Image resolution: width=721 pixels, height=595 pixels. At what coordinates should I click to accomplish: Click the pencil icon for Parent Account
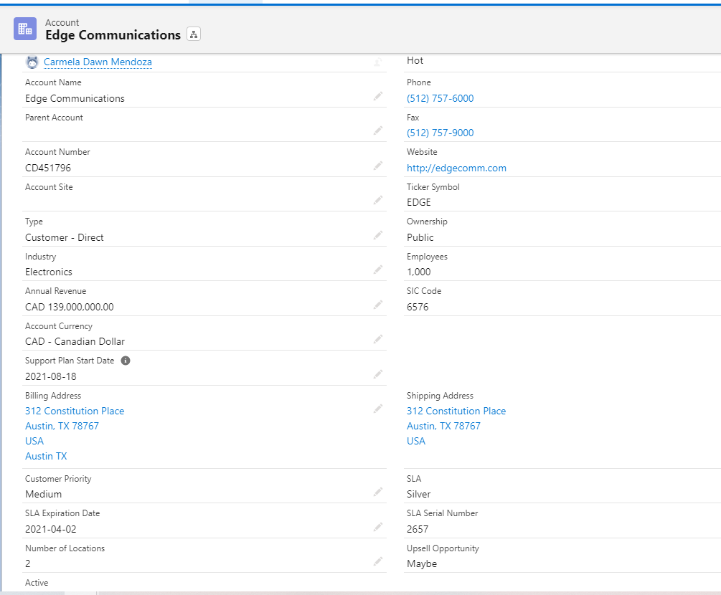pos(378,130)
